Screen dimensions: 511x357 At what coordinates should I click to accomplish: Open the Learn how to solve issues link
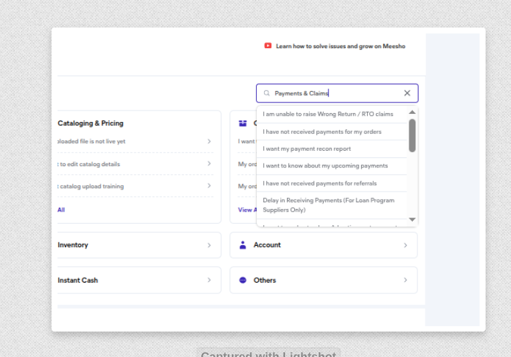340,46
